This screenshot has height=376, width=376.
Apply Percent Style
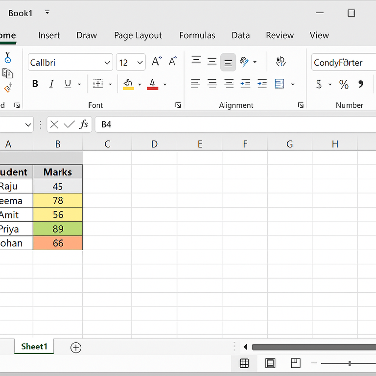[x=344, y=84]
